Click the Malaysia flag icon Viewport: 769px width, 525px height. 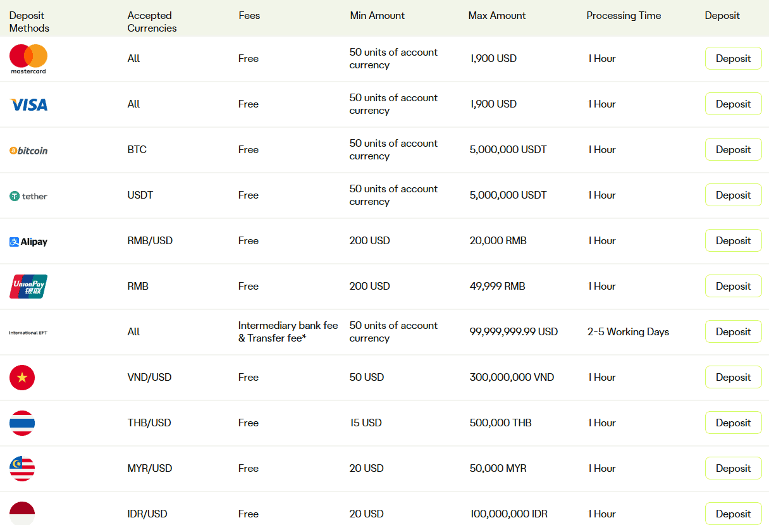click(x=22, y=468)
